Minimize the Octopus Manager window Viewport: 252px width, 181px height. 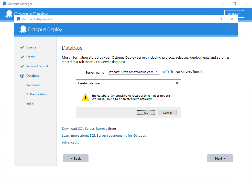coord(223,4)
